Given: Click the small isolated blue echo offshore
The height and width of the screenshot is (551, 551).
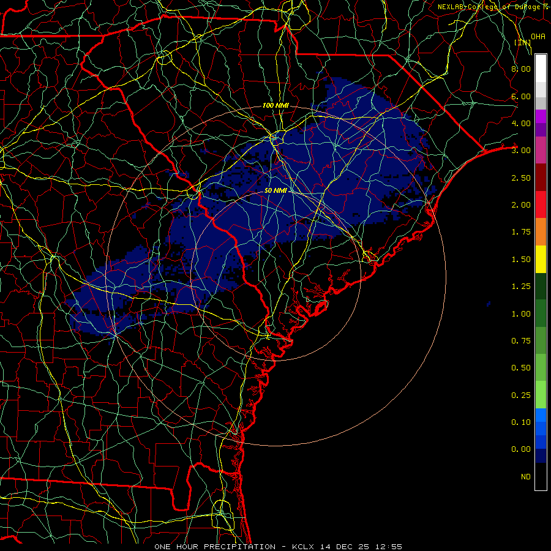Looking at the screenshot, I should click(489, 304).
